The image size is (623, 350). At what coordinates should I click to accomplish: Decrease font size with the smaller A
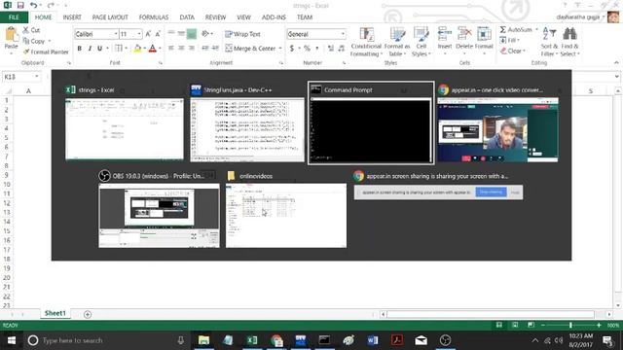pos(158,34)
